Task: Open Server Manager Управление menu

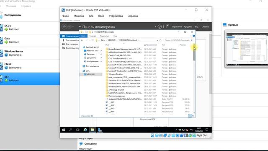Action: click(x=177, y=27)
